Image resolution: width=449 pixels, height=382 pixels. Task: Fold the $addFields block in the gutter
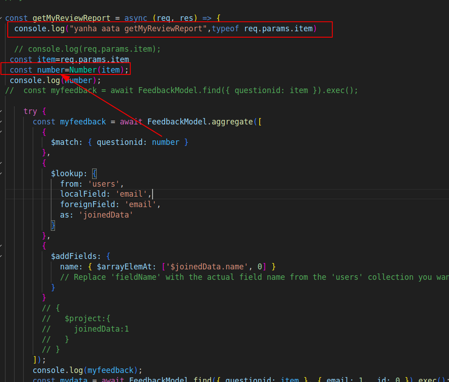click(x=2, y=256)
